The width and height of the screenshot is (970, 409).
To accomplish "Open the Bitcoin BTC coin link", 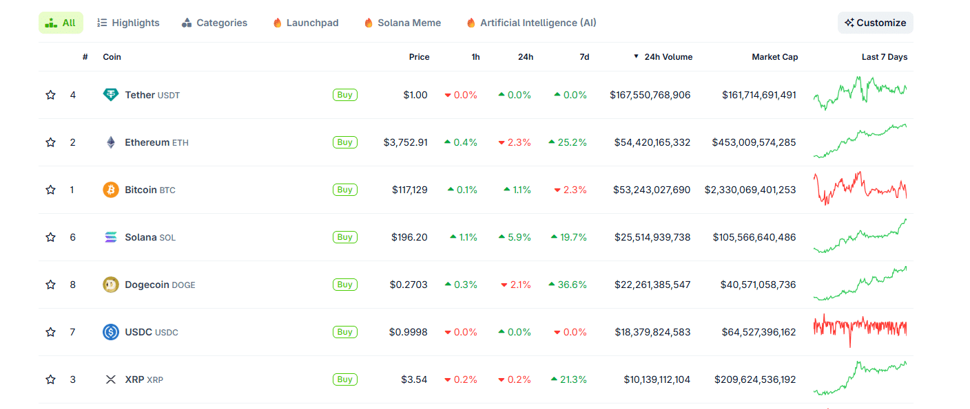I will pyautogui.click(x=150, y=190).
